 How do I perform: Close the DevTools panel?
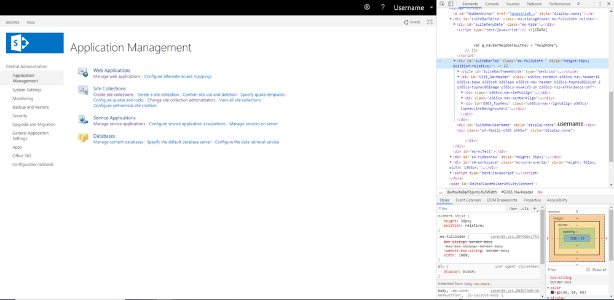(x=609, y=4)
